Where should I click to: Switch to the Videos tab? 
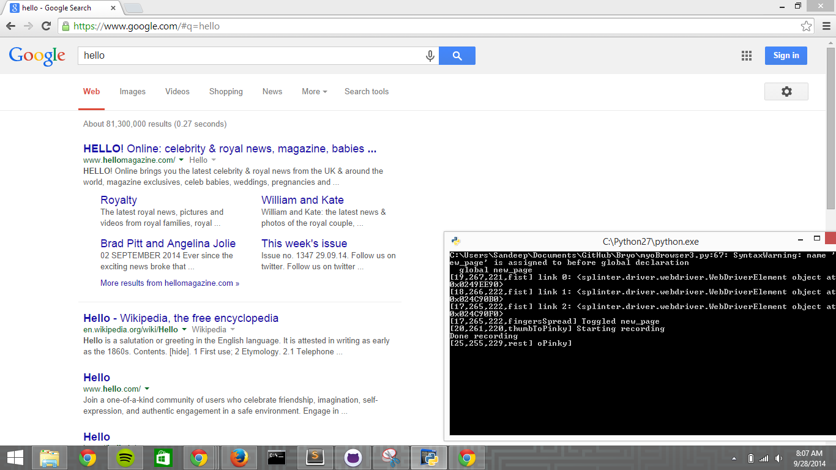[177, 91]
